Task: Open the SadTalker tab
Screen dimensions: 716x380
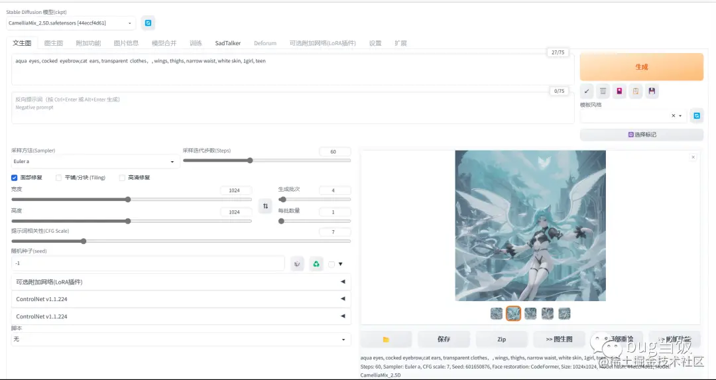Action: point(228,43)
